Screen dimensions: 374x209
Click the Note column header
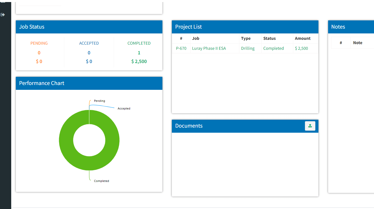click(357, 43)
